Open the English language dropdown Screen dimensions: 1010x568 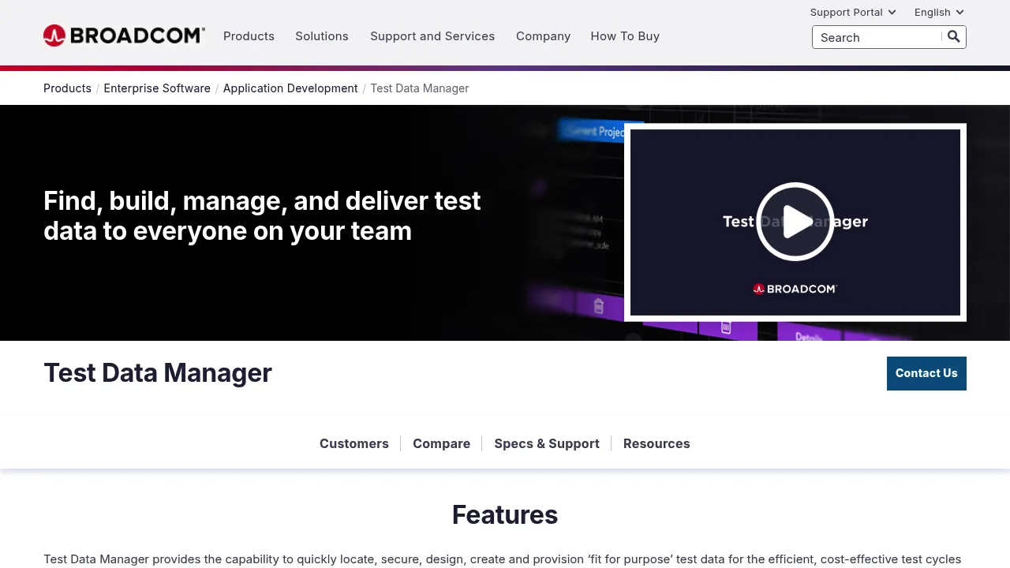coord(939,12)
